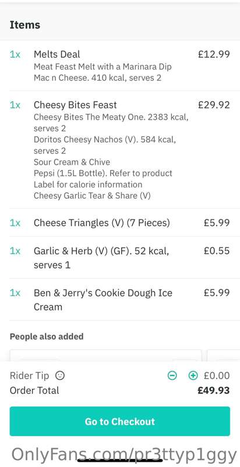Tap the £29.92 Cheesy Bites Feast price
This screenshot has width=240, height=467.
point(214,105)
